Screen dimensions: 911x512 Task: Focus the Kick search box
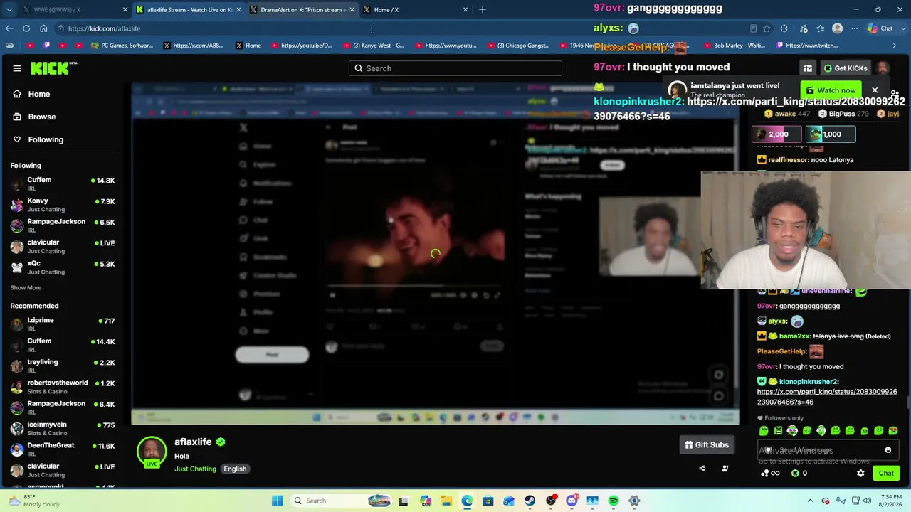coord(455,68)
